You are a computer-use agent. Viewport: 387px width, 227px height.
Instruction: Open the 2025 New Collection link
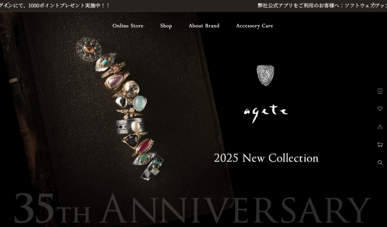266,158
